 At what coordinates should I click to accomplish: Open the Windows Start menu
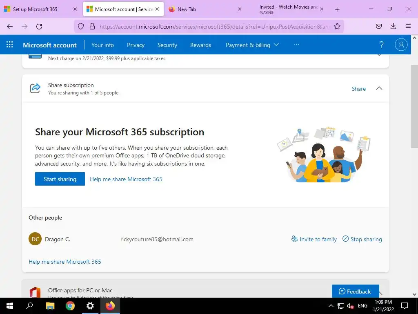tap(10, 306)
